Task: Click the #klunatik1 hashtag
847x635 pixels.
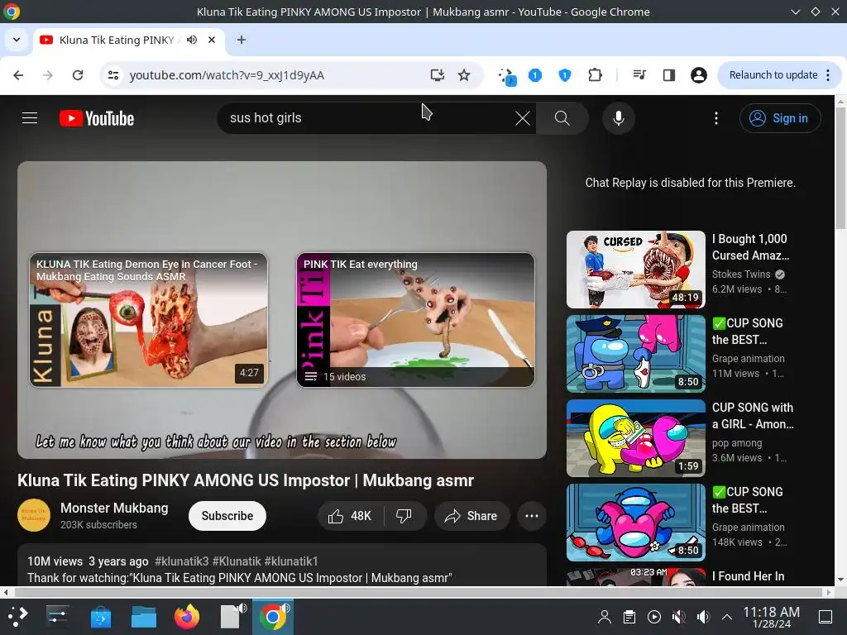Action: pyautogui.click(x=291, y=561)
